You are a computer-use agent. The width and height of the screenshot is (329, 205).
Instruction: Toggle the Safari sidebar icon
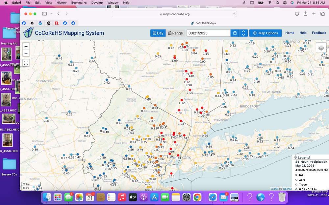[44, 14]
